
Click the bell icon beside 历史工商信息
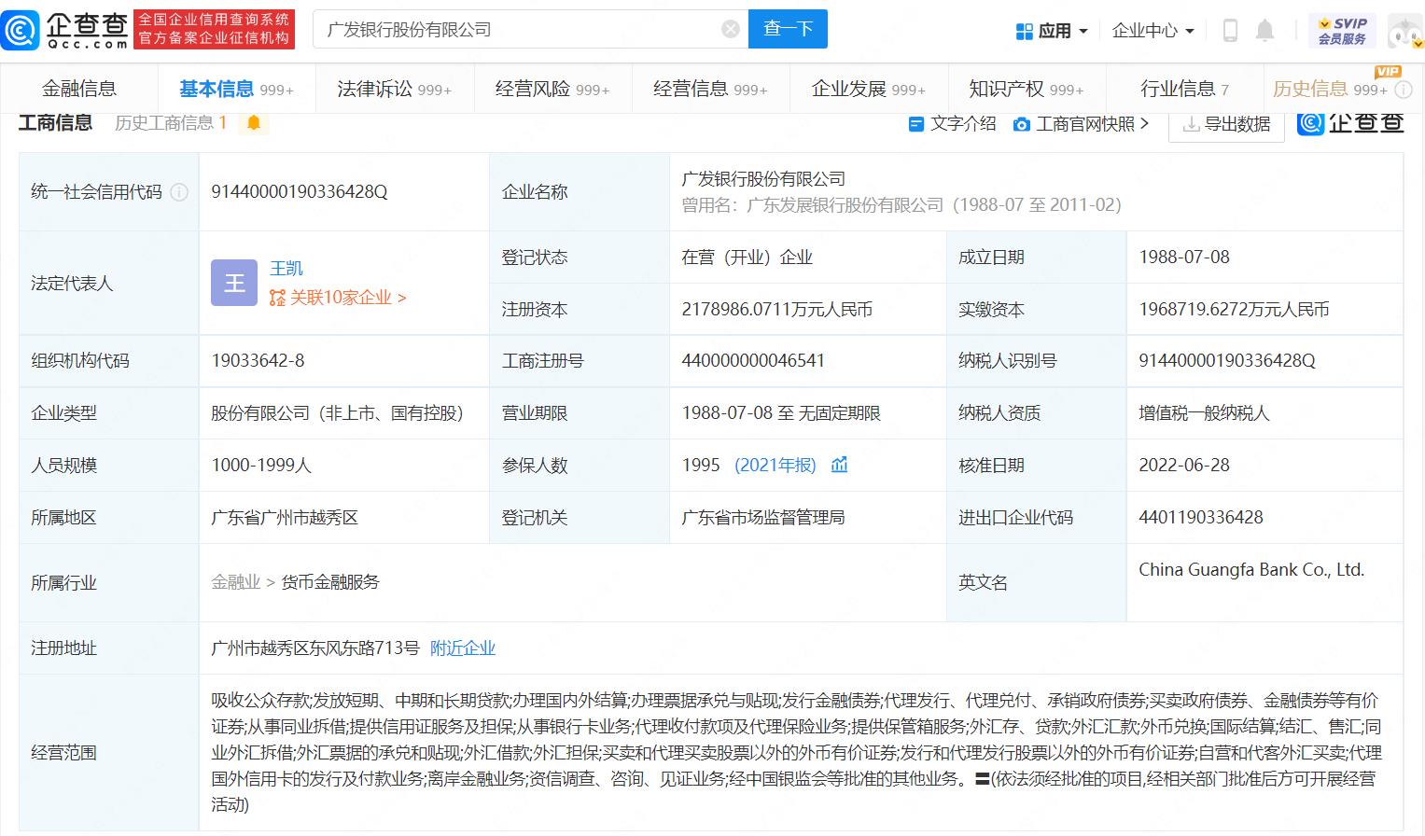(x=253, y=123)
